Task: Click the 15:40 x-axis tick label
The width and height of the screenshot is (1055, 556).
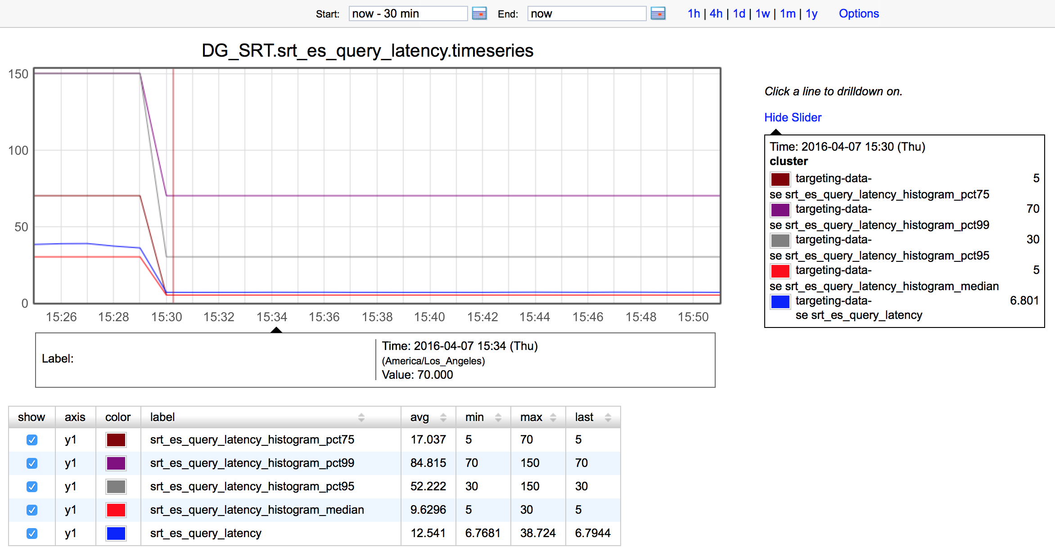Action: 429,317
